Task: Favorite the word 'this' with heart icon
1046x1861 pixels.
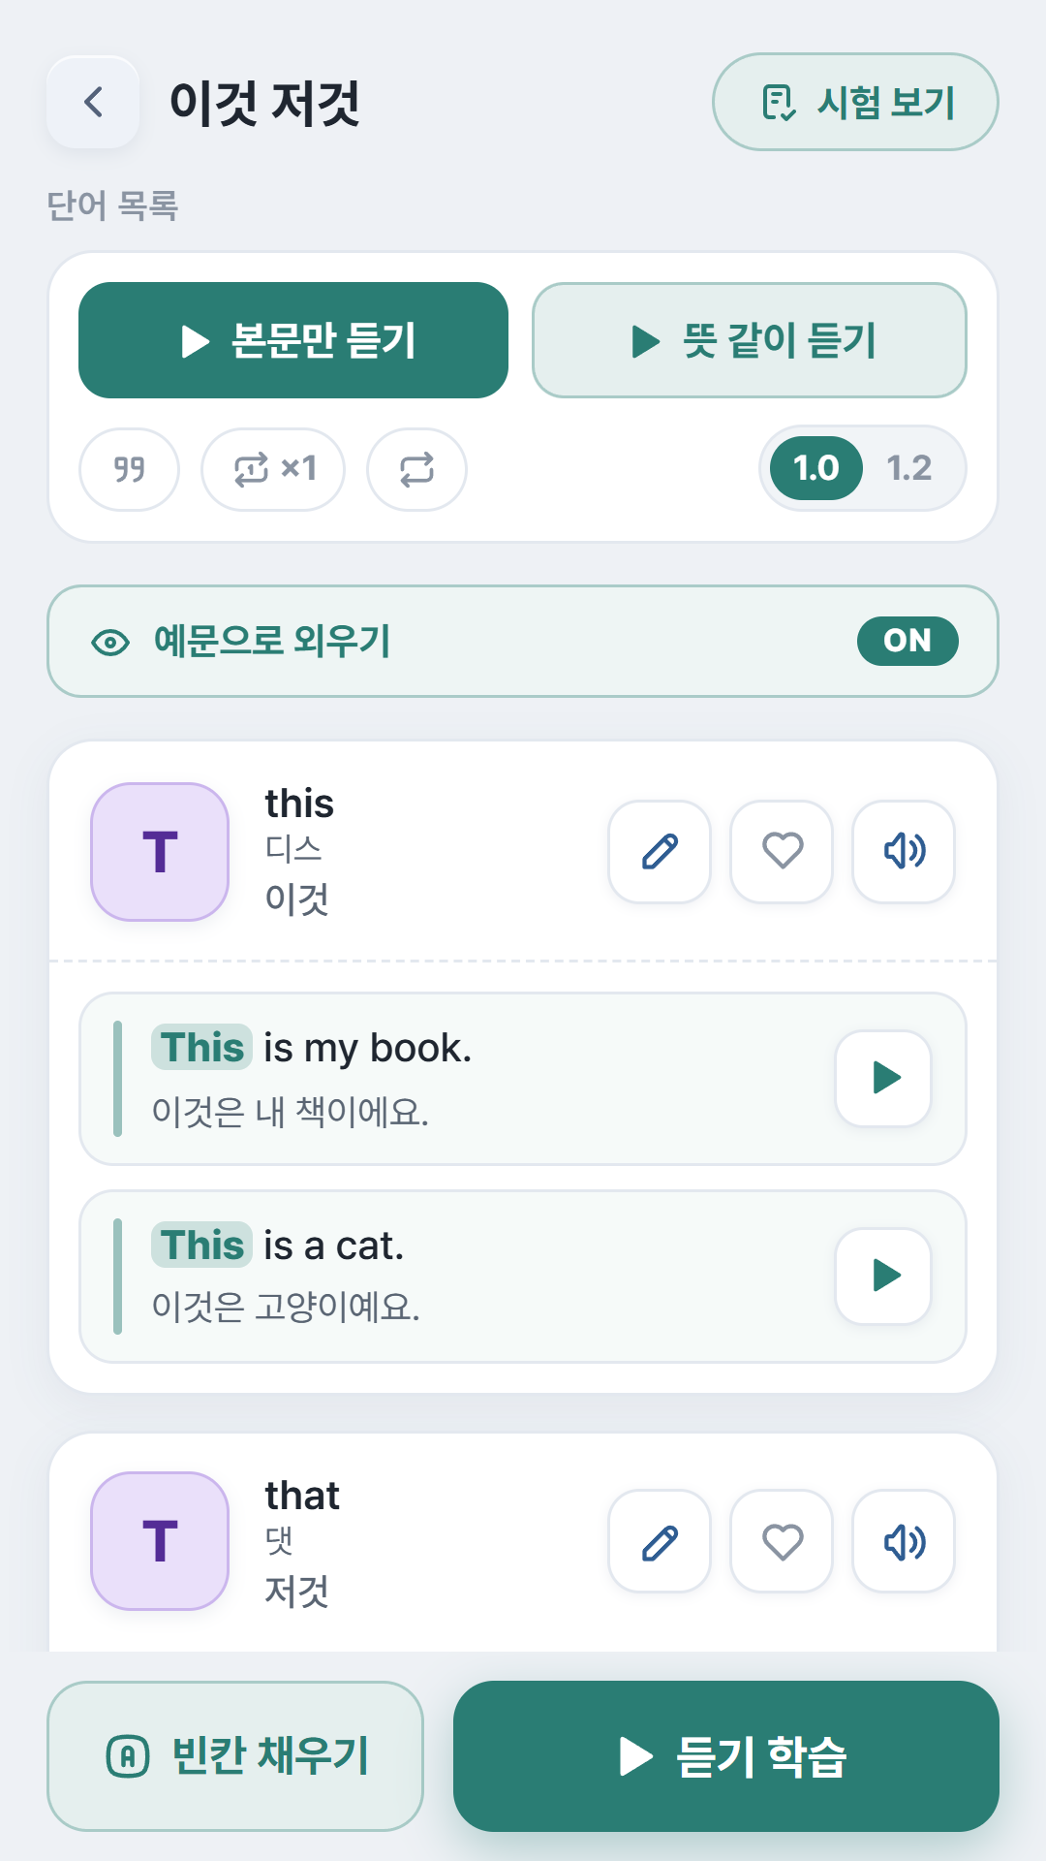Action: pyautogui.click(x=782, y=851)
